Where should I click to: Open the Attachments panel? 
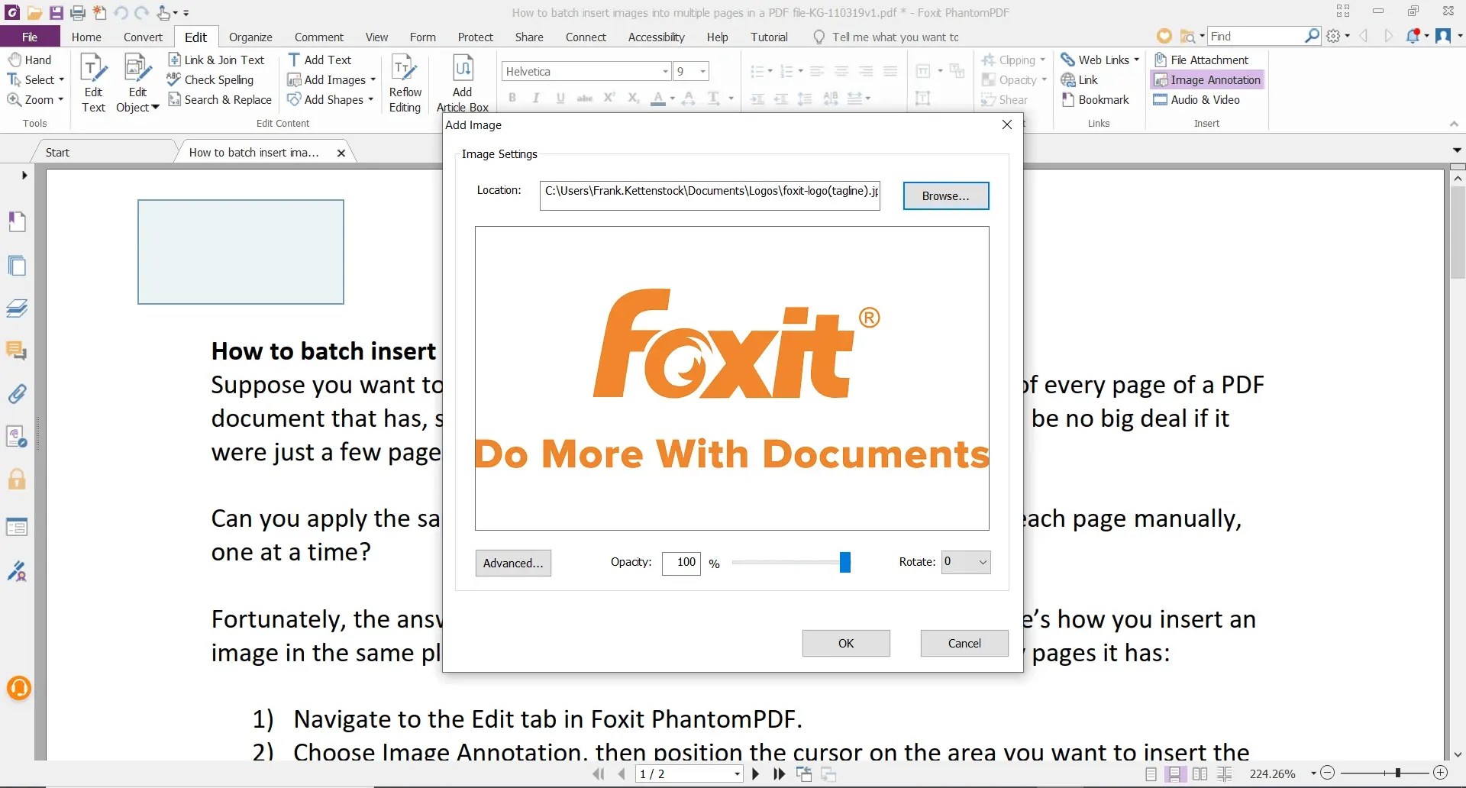point(17,394)
